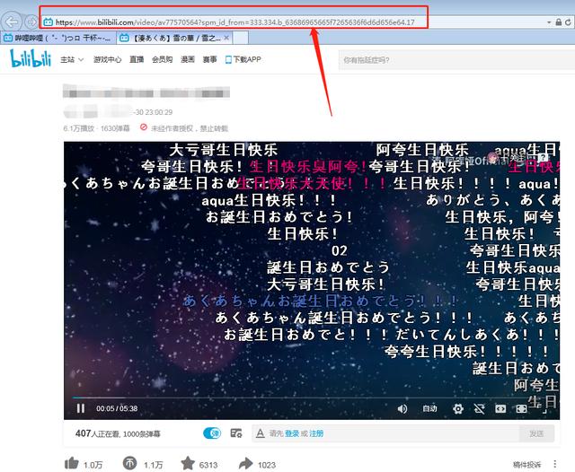575x472 pixels.
Task: Share the video via arrow icon
Action: [x=244, y=463]
